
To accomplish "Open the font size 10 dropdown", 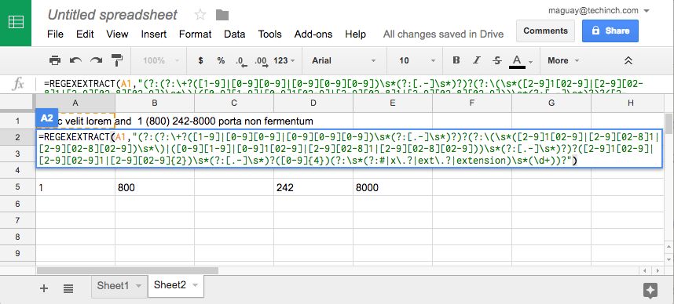I will (x=417, y=60).
